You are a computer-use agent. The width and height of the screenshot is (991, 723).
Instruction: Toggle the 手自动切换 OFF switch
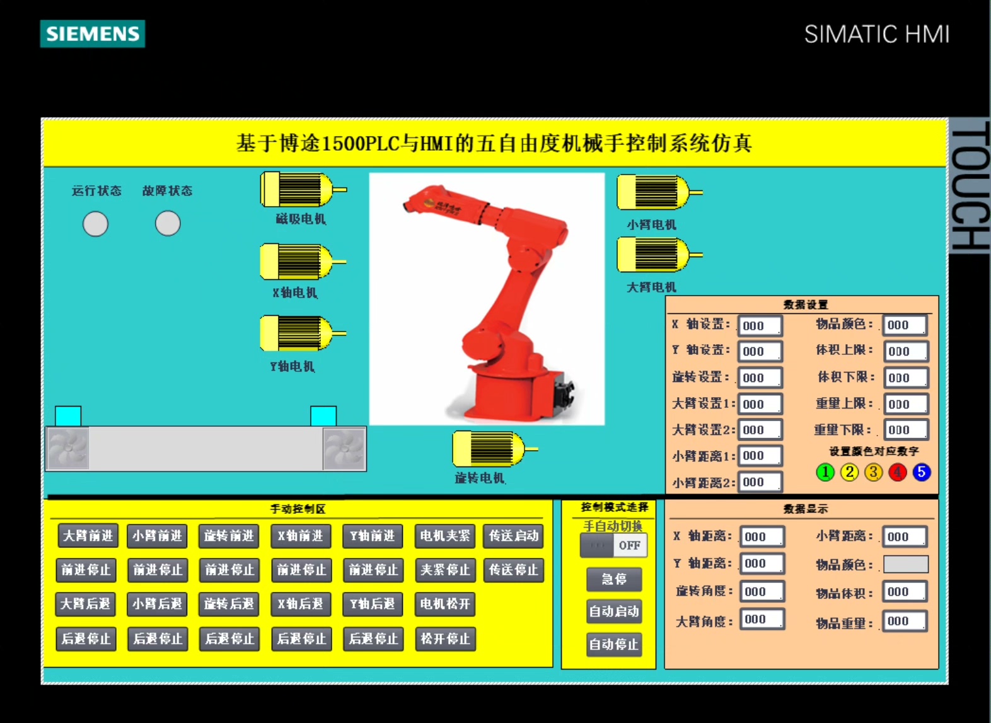(x=614, y=545)
